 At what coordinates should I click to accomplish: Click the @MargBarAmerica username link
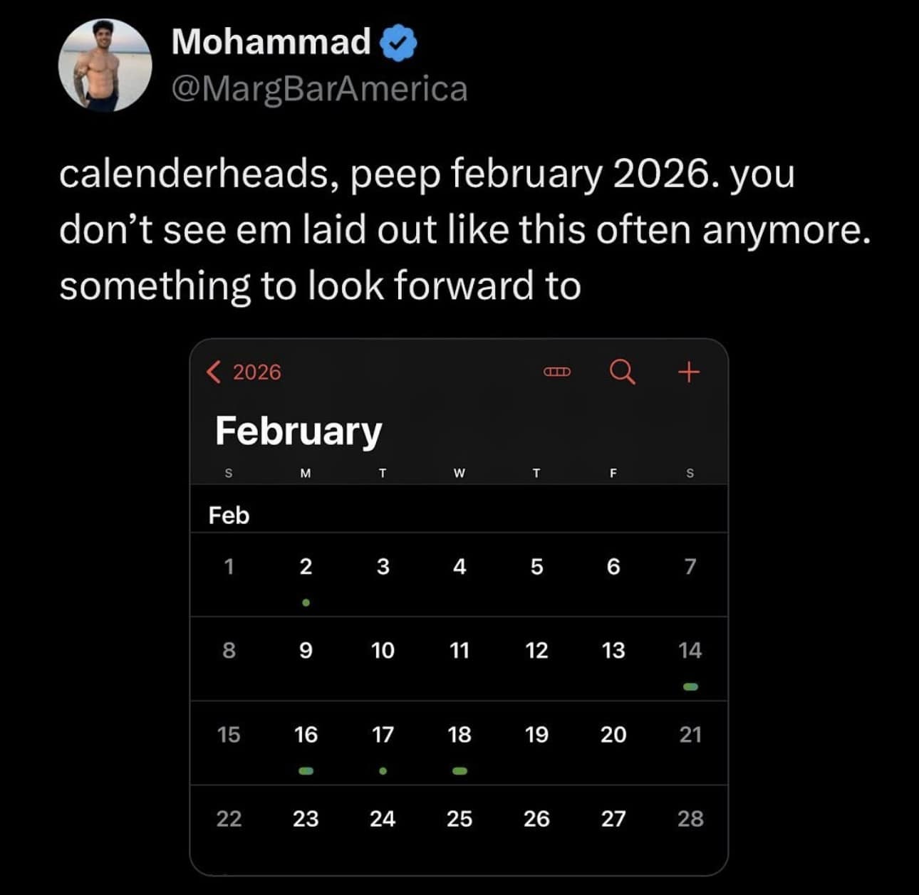tap(318, 88)
